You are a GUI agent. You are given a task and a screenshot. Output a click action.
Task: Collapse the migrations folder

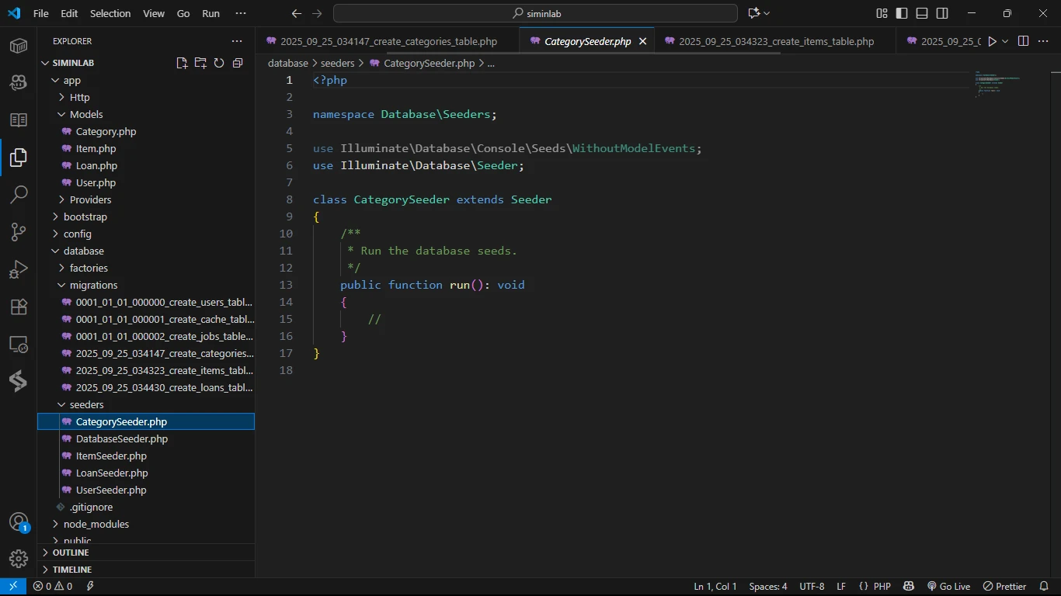(93, 285)
